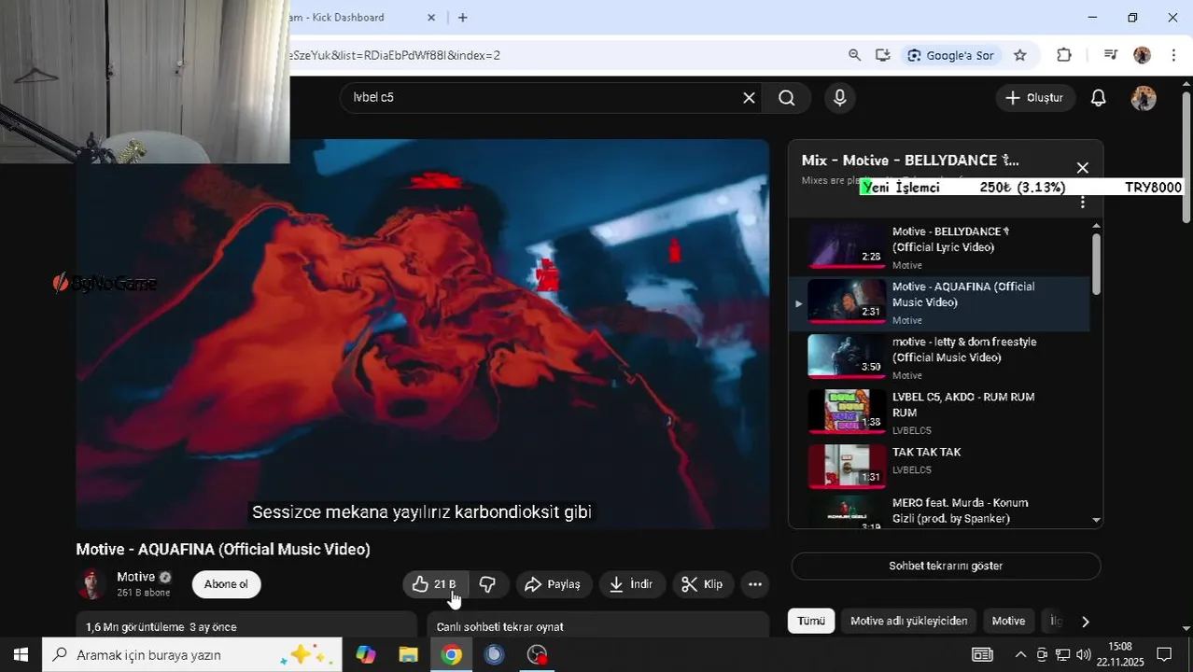Play Motive - BELLYDANCE lyric video thumbnail
1193x672 pixels.
tap(846, 245)
